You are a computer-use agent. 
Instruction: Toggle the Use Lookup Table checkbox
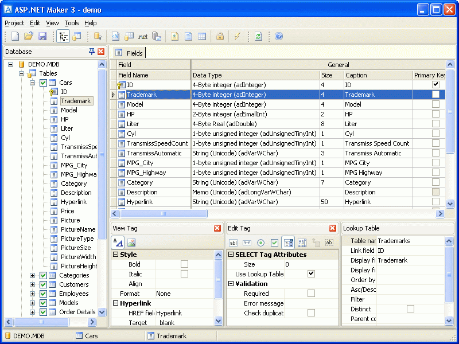click(311, 274)
